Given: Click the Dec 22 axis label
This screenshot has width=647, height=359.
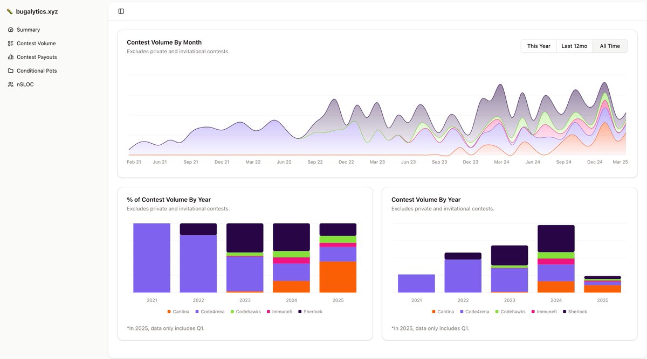Looking at the screenshot, I should 346,162.
